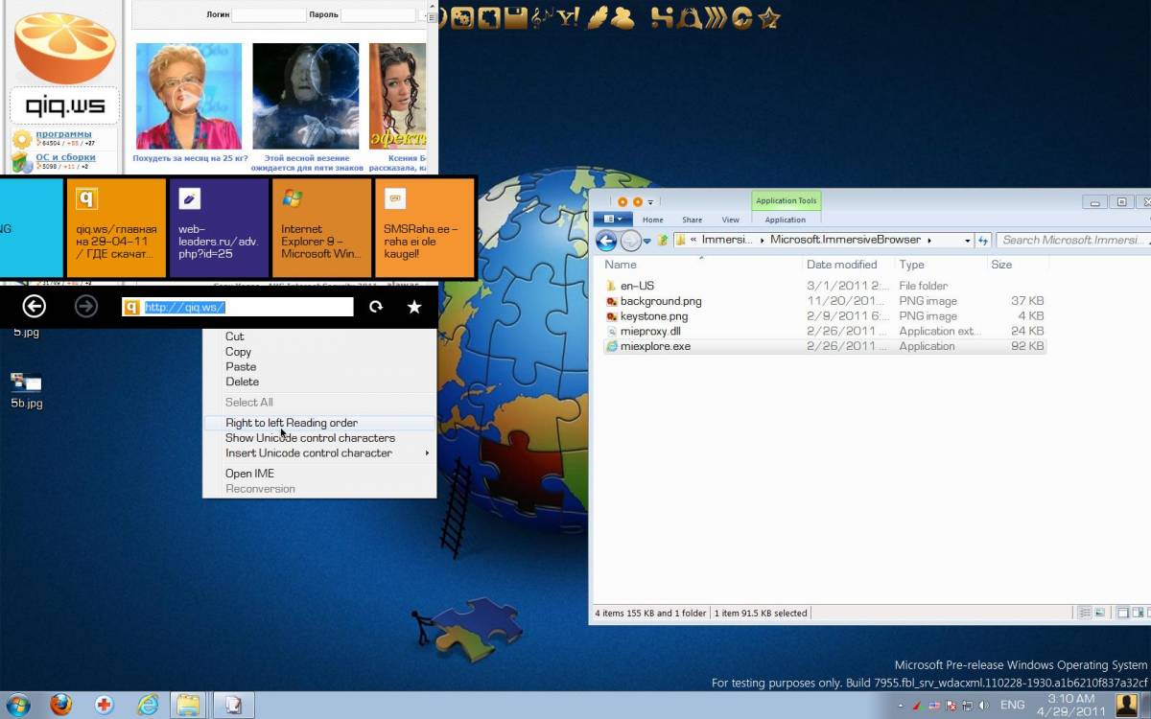1151x719 pixels.
Task: Open Explorer recent locations dropdown
Action: tap(647, 241)
